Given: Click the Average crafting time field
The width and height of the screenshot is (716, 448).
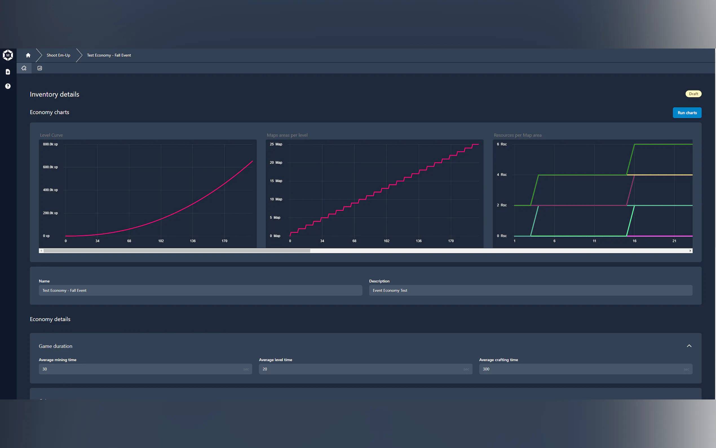Looking at the screenshot, I should click(x=585, y=369).
